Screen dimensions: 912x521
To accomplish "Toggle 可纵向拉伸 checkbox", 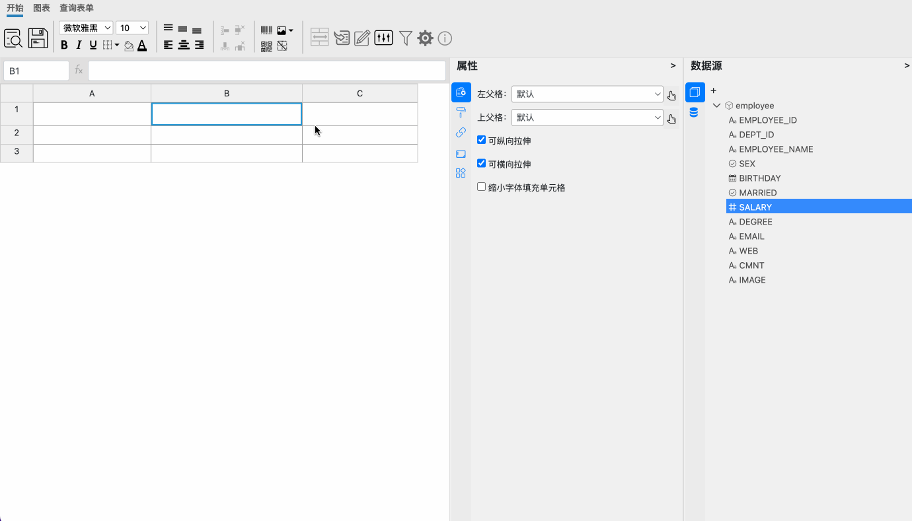I will click(x=481, y=140).
